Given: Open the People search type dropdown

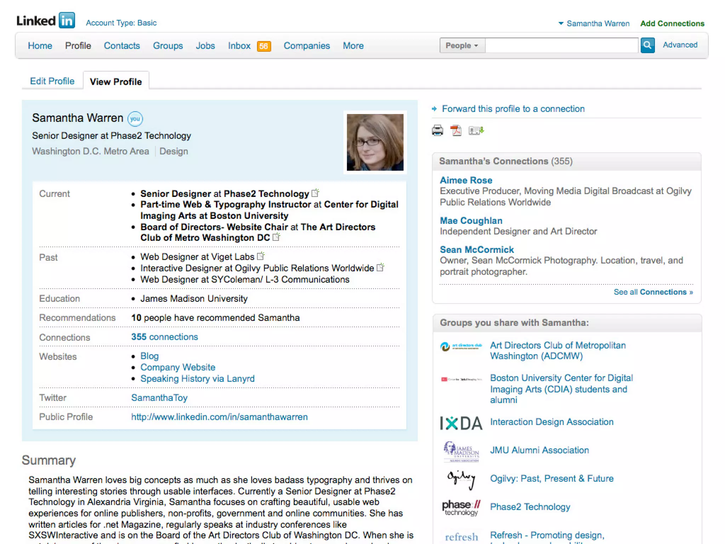Looking at the screenshot, I should 462,46.
